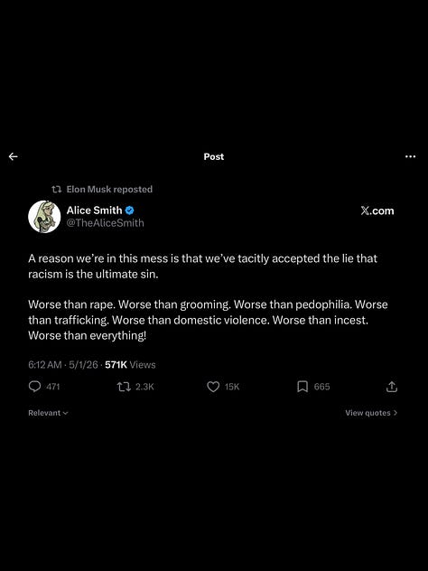428x571 pixels.
Task: Click the reply speech bubble icon
Action: tap(34, 387)
